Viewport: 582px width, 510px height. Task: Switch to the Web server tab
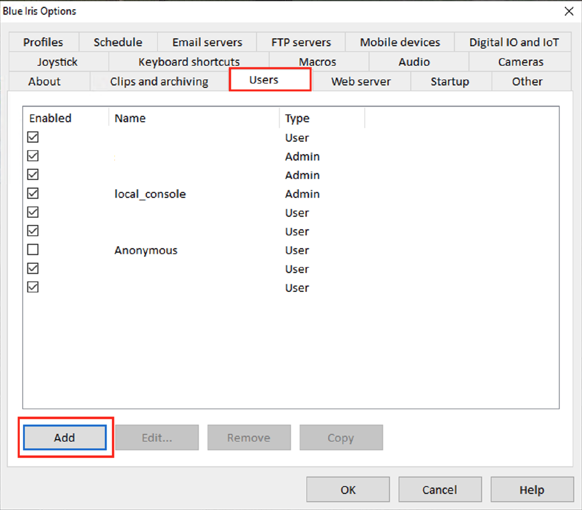pos(361,81)
